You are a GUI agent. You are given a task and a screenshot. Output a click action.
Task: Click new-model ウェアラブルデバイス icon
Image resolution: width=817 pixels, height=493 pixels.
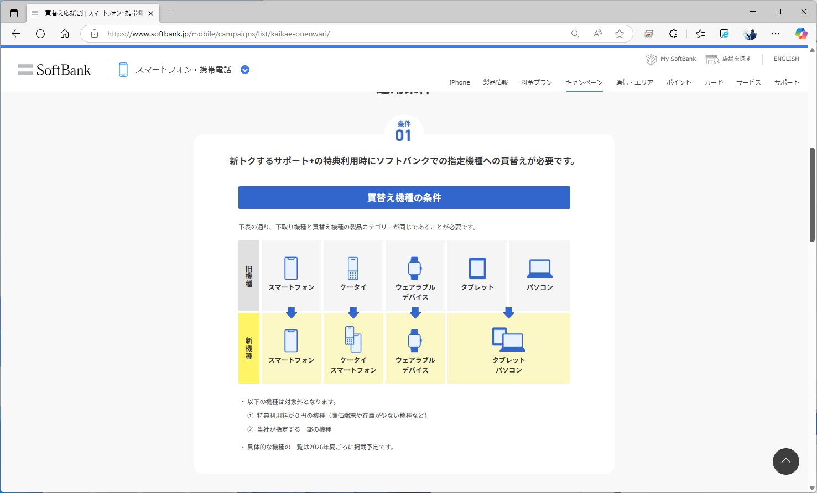tap(415, 340)
